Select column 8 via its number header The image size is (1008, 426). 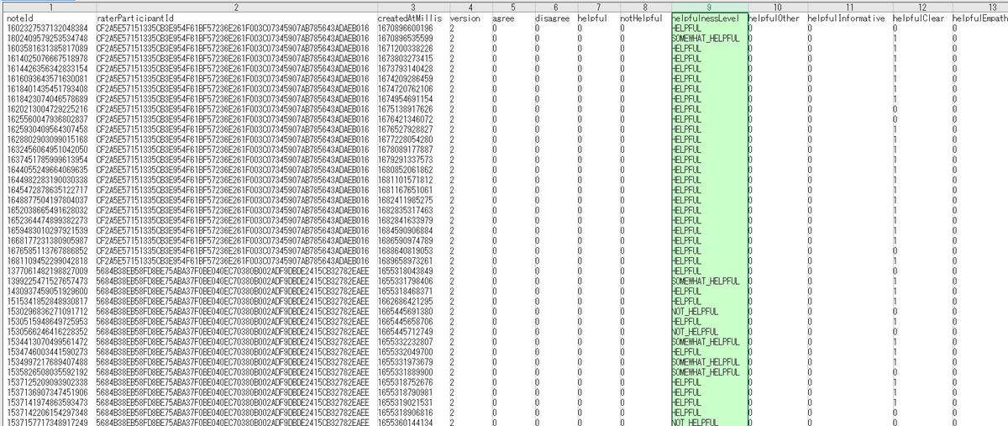click(644, 7)
